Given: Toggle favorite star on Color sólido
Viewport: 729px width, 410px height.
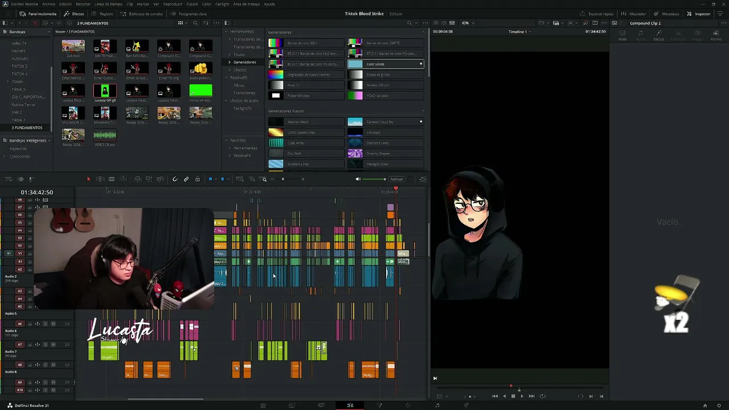Looking at the screenshot, I should click(x=421, y=64).
